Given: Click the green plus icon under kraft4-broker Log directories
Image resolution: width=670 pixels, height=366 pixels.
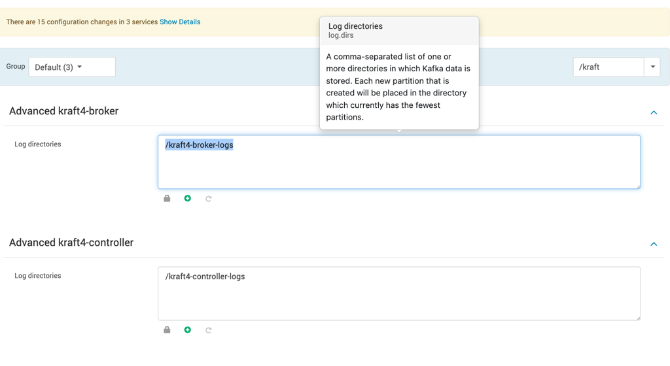Looking at the screenshot, I should coord(188,198).
